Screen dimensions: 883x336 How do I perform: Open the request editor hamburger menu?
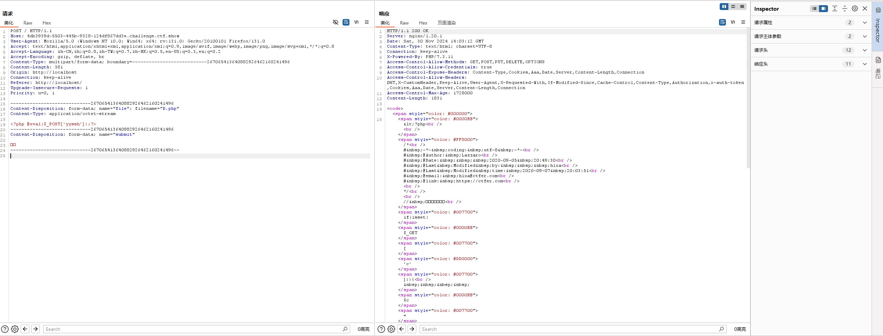(x=367, y=22)
